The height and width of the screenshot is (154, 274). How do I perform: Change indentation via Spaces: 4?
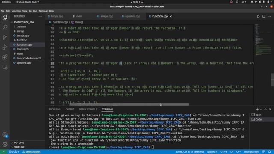pyautogui.click(x=212, y=152)
